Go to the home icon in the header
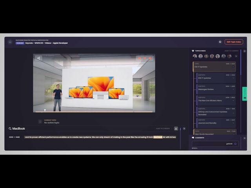Screen dimensions: 251x188 click(x=10, y=42)
